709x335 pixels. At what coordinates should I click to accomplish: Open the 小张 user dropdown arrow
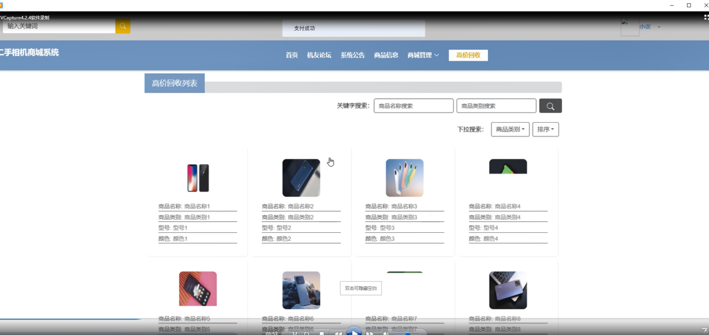[x=659, y=27]
